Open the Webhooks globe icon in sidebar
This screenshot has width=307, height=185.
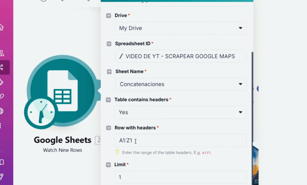pos(2,111)
